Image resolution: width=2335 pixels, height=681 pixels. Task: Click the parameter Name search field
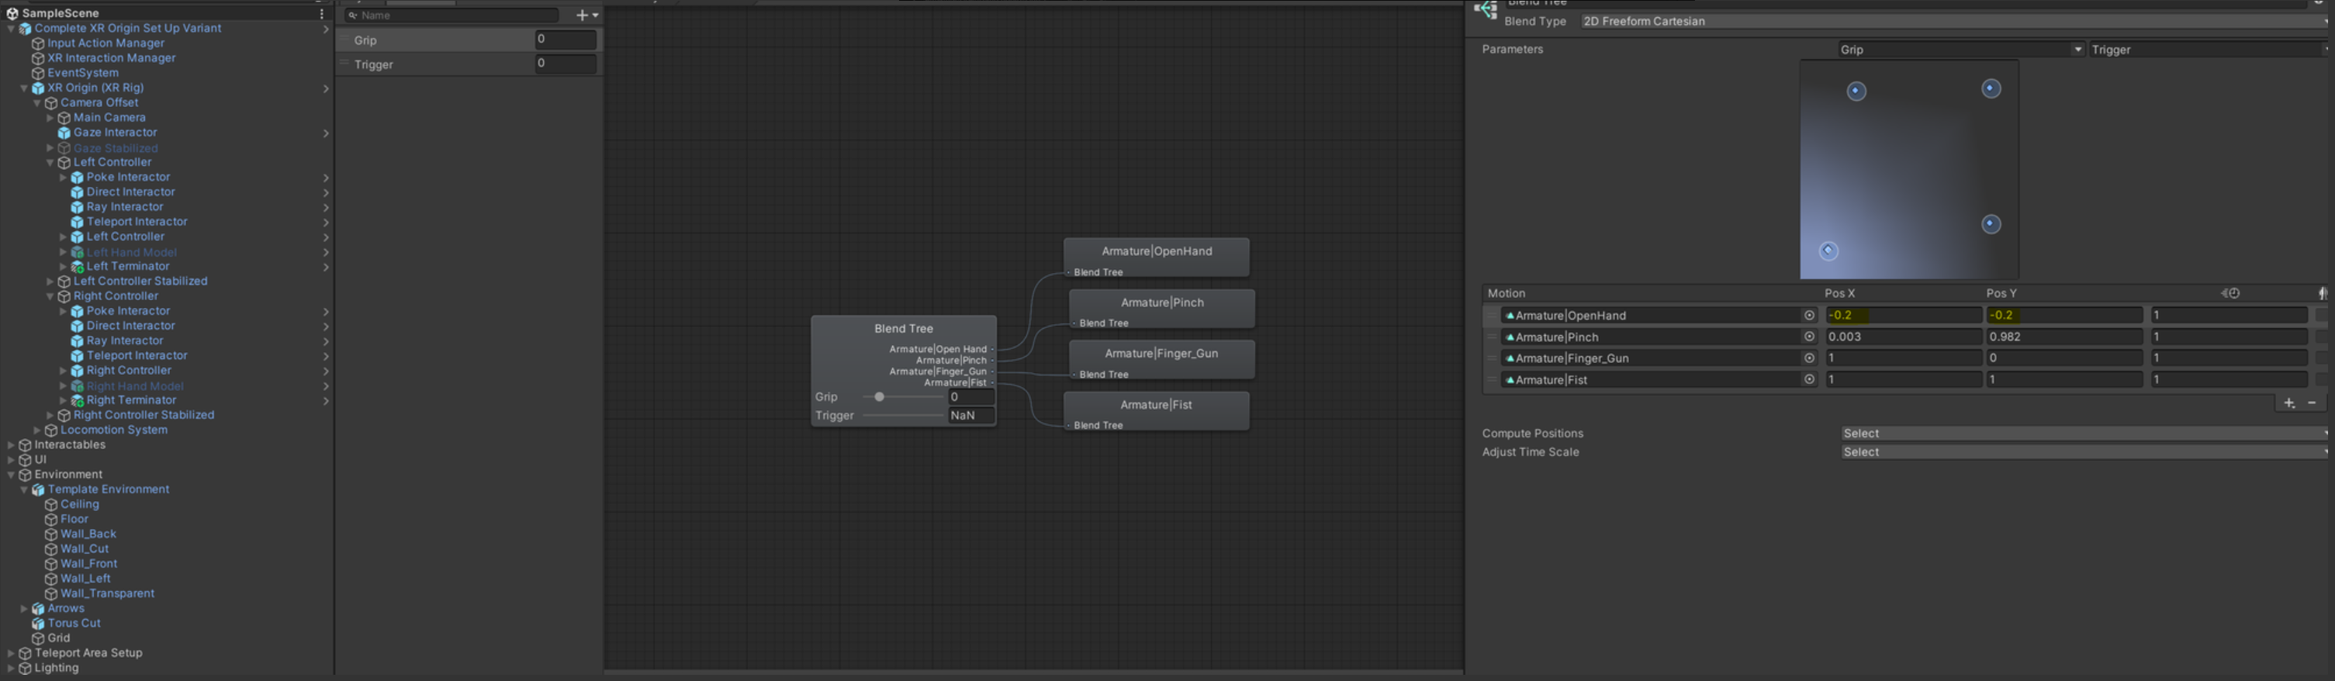pyautogui.click(x=451, y=16)
